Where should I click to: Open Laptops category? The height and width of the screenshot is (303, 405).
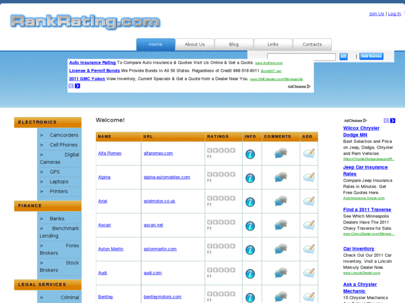[59, 182]
